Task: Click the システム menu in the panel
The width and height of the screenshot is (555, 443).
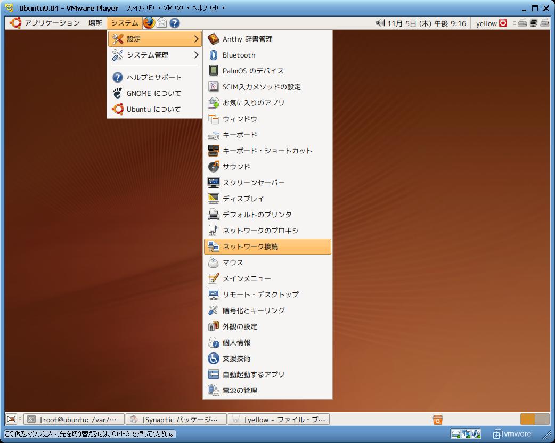Action: click(125, 23)
